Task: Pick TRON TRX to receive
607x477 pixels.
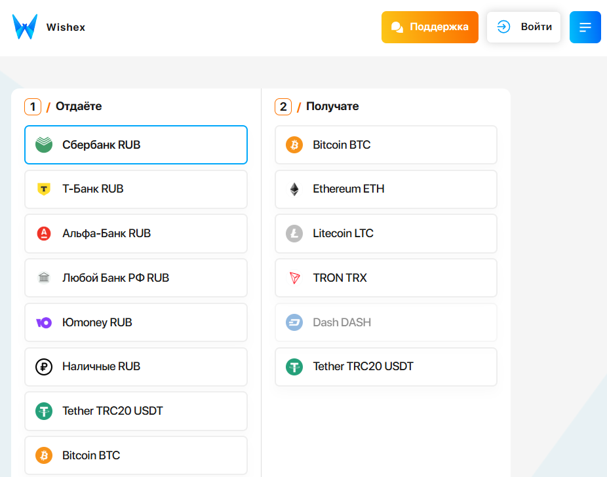Action: pos(386,278)
